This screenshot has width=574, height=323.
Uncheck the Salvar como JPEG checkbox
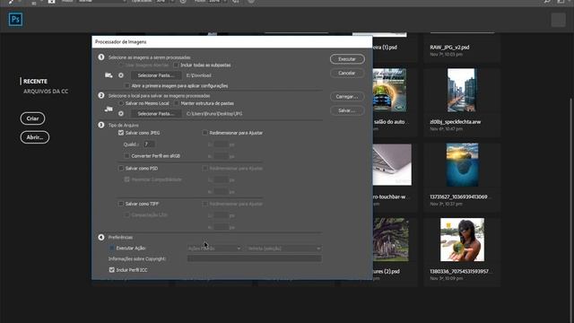pyautogui.click(x=121, y=133)
